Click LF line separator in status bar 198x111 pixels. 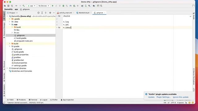[x=168, y=103]
